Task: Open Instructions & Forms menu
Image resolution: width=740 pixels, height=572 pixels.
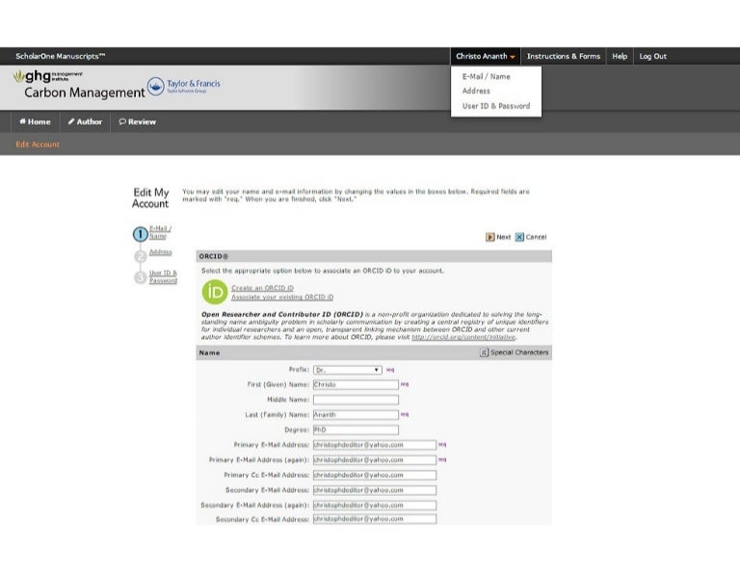Action: (563, 57)
